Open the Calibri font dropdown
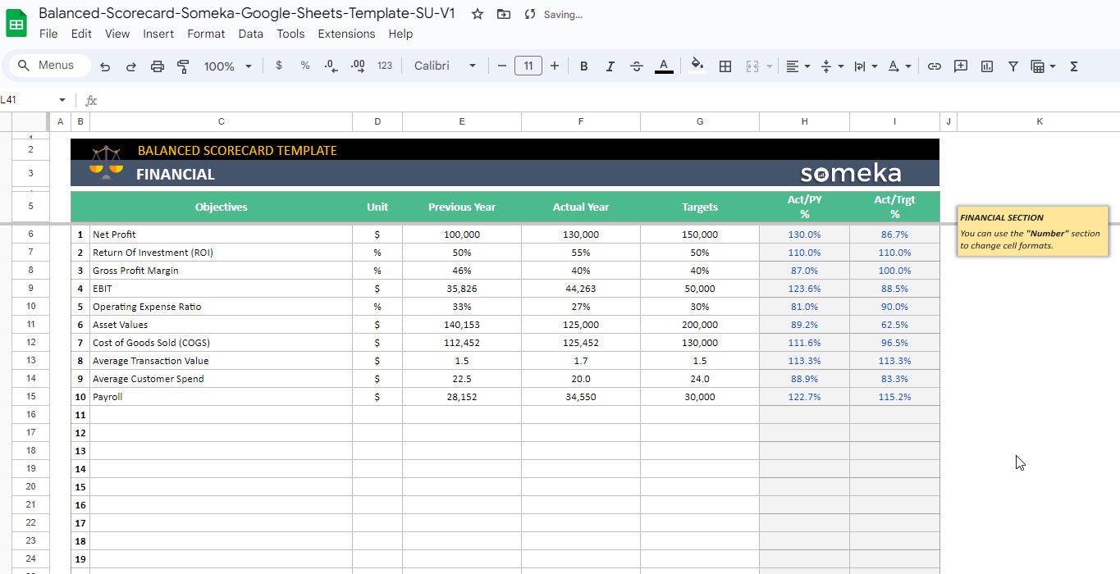The width and height of the screenshot is (1120, 574). pos(444,66)
